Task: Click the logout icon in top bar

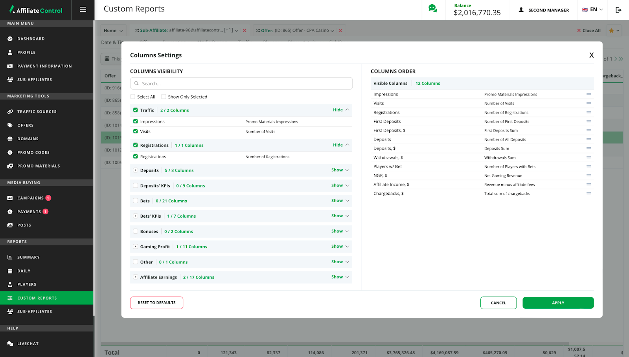Action: (x=618, y=10)
